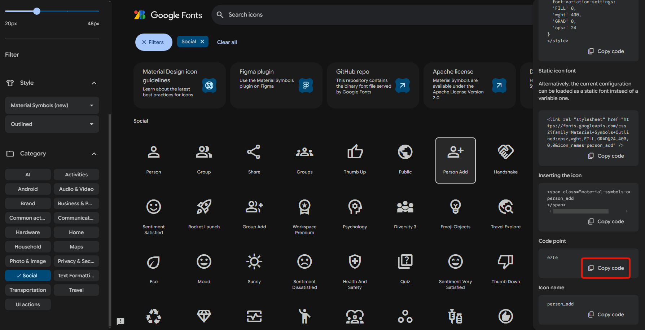
Task: Copy the e7fe code point
Action: (x=606, y=268)
